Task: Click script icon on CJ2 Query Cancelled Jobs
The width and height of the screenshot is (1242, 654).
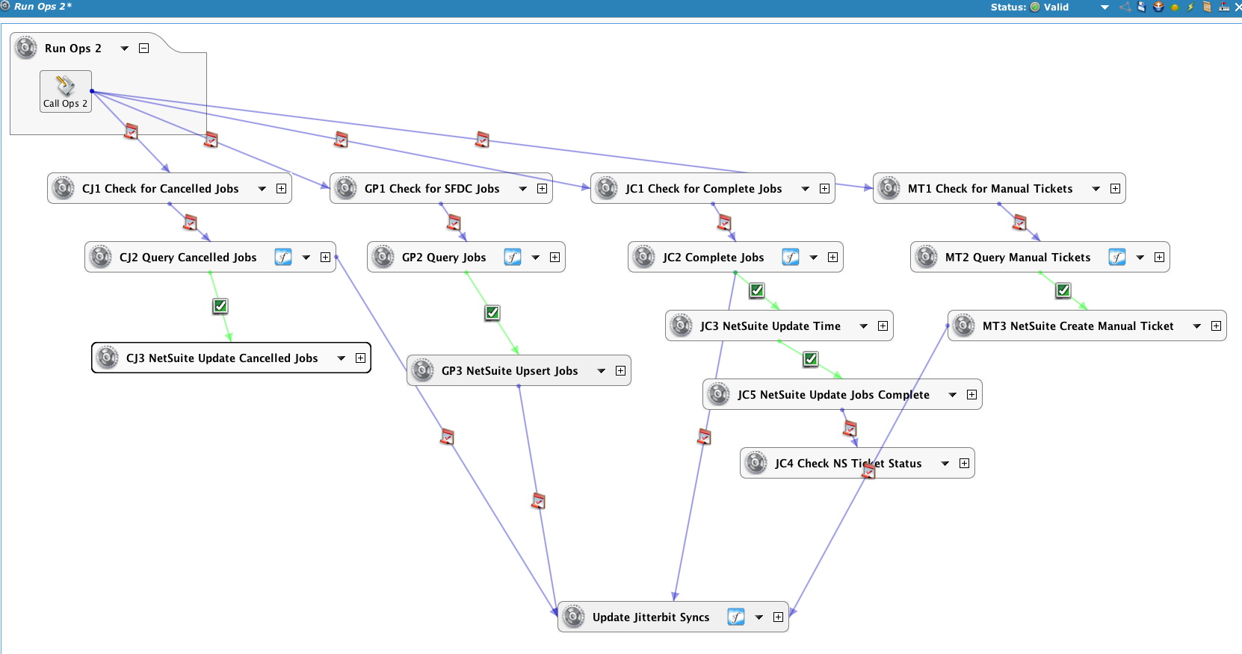Action: pyautogui.click(x=283, y=258)
